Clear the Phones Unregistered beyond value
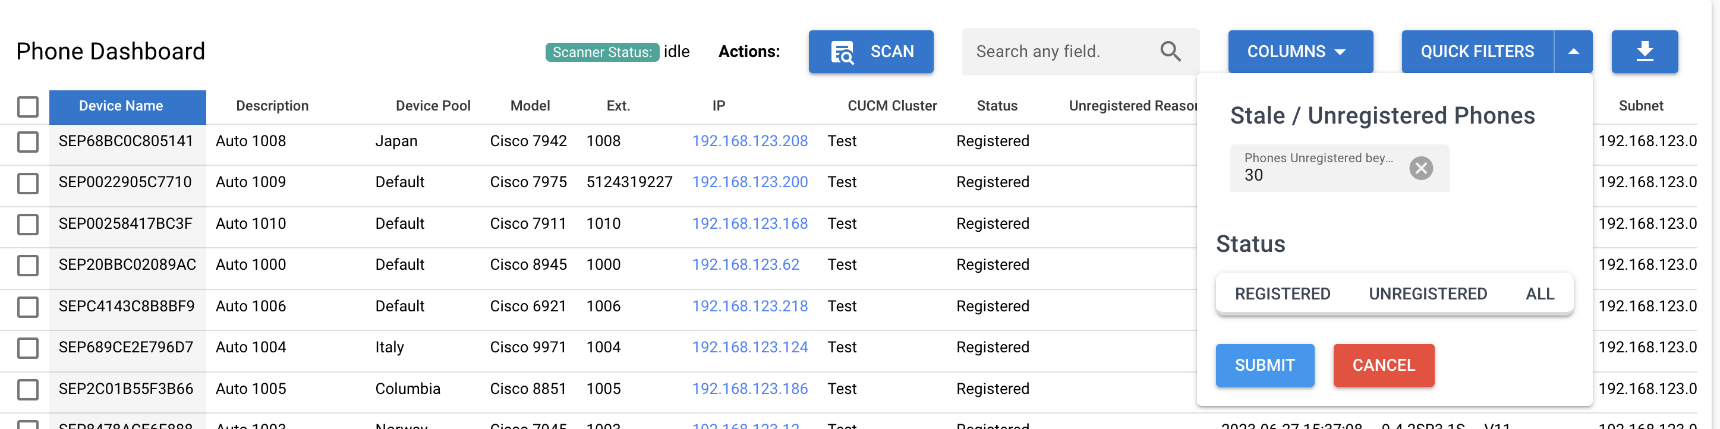1720x429 pixels. coord(1421,168)
